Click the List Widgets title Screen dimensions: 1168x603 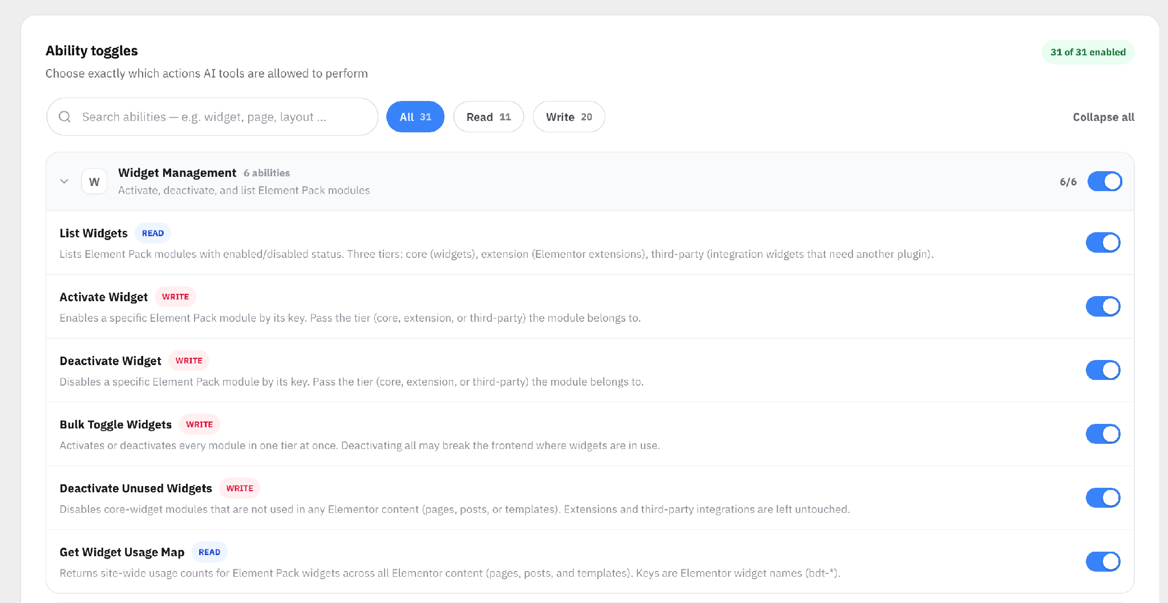click(94, 233)
